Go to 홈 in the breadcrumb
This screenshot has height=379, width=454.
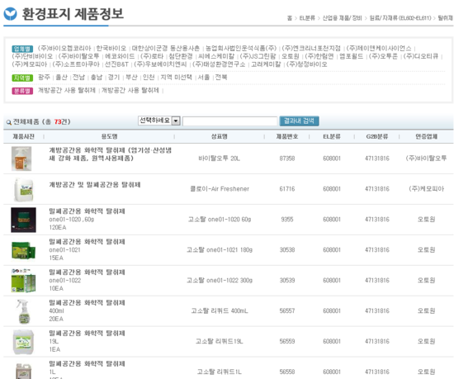pos(290,18)
